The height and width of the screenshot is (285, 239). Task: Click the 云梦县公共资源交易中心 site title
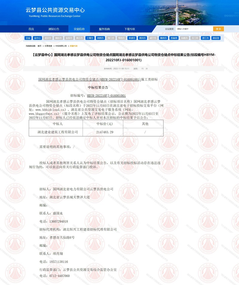55,10
